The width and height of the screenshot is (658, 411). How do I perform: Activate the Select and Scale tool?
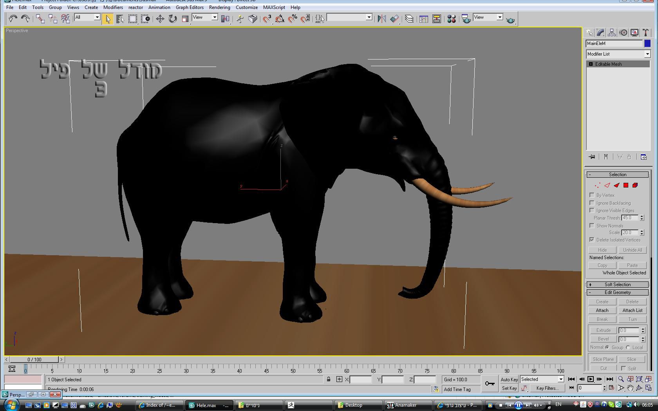185,18
